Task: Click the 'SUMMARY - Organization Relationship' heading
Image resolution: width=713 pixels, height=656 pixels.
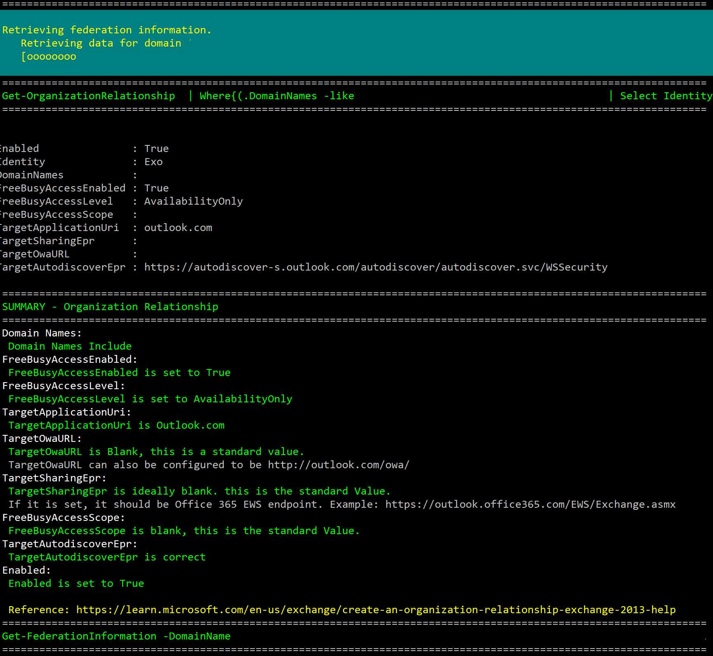Action: point(110,307)
